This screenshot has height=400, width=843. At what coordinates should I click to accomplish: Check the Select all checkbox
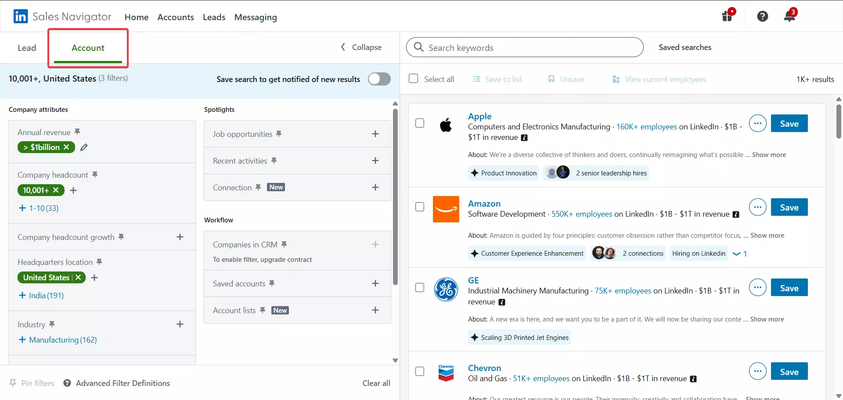pyautogui.click(x=413, y=79)
